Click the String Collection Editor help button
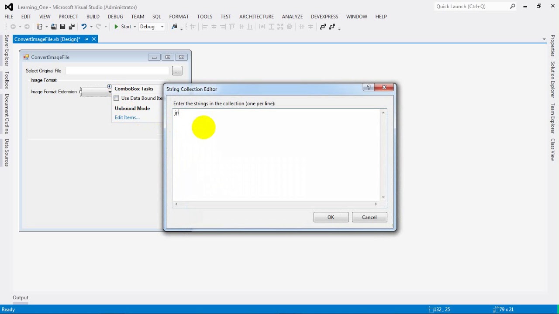Viewport: 559px width, 314px height. tap(369, 87)
